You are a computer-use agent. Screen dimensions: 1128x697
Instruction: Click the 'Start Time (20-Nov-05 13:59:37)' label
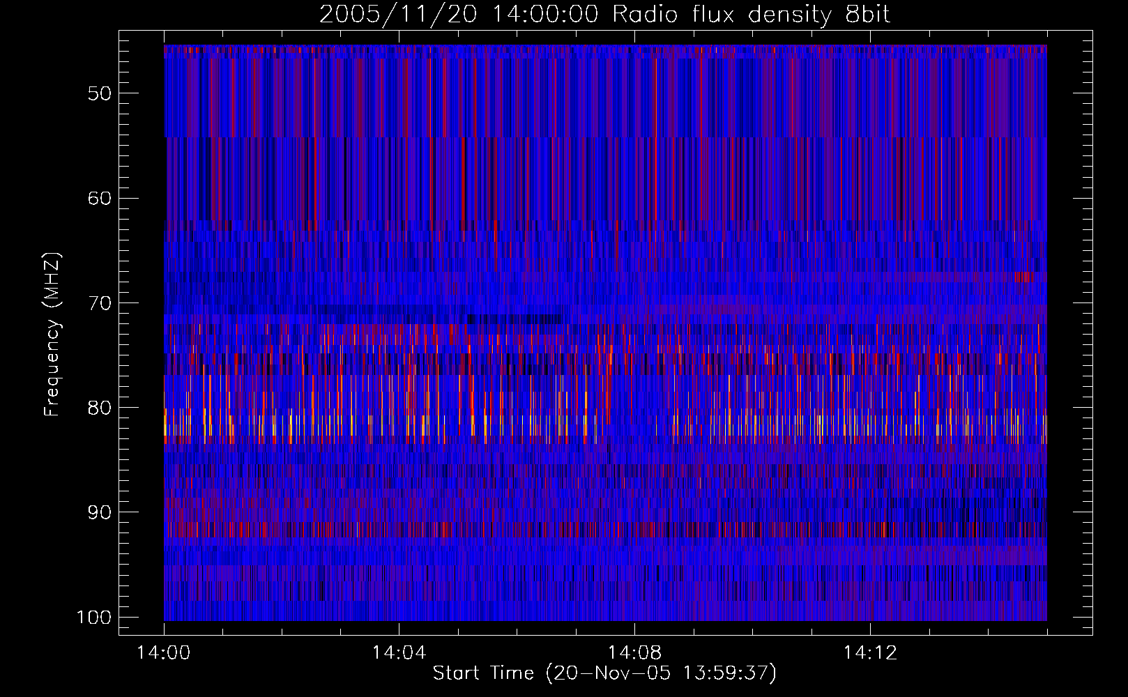coord(604,673)
